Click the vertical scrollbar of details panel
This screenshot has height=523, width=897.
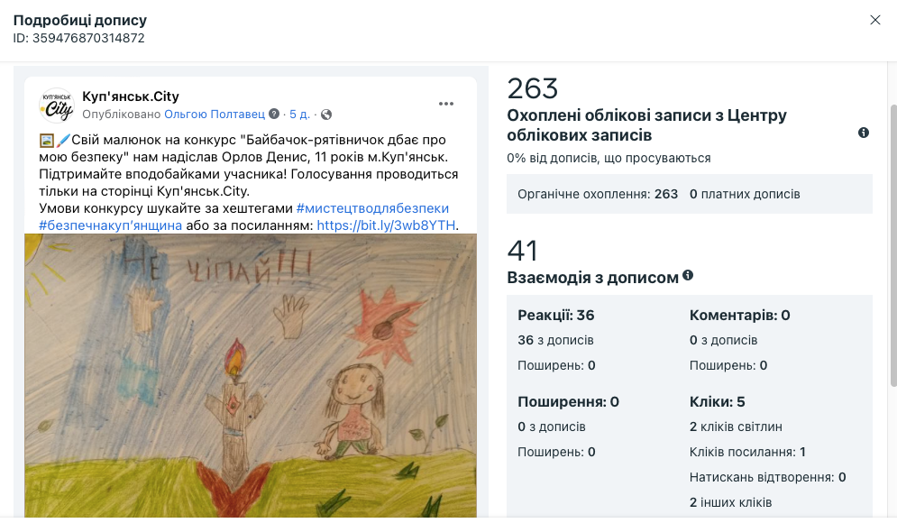(x=893, y=246)
